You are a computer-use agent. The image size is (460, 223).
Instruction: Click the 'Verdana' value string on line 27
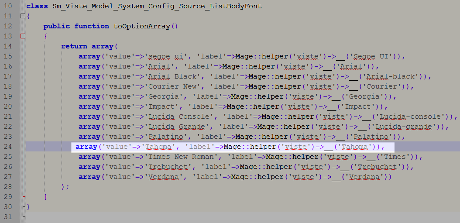163,177
